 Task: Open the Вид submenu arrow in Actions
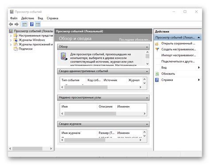pos(199,68)
